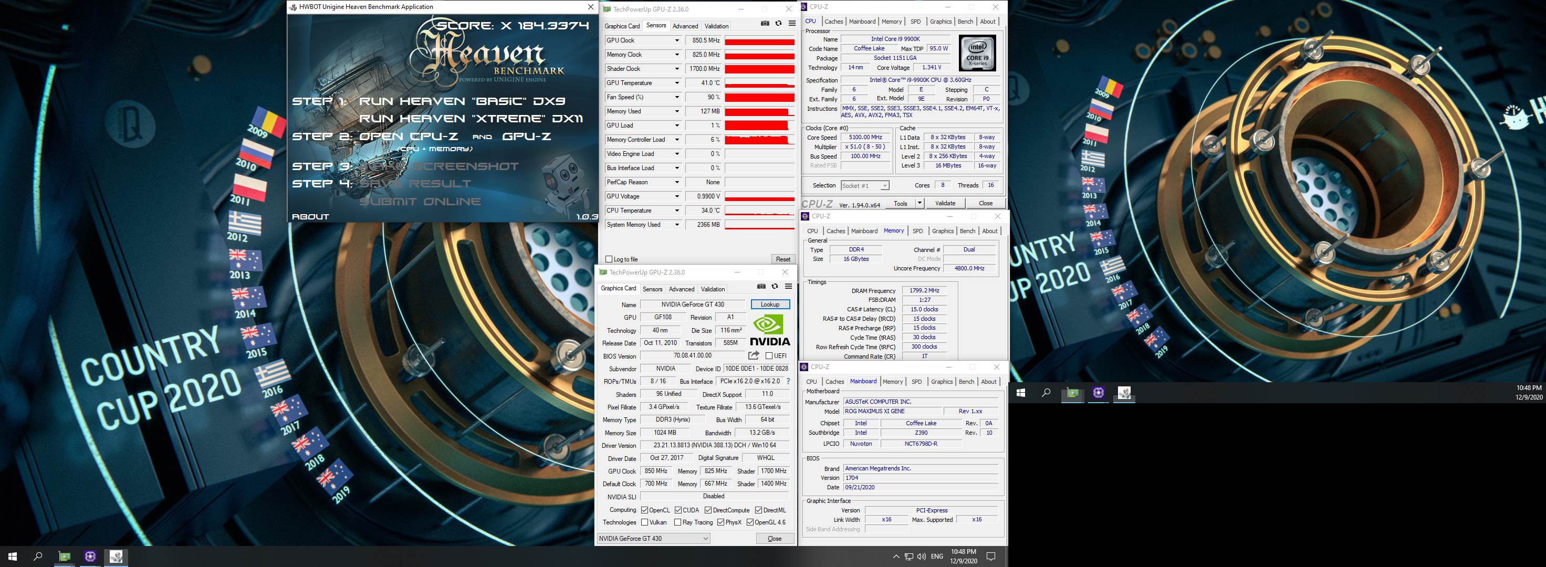Image resolution: width=1546 pixels, height=567 pixels.
Task: Click the Lookup button in GPU-Z
Action: click(770, 304)
